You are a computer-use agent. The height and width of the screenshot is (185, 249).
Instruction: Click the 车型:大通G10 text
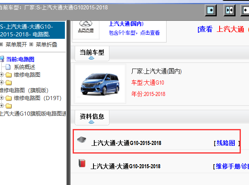point(148,83)
